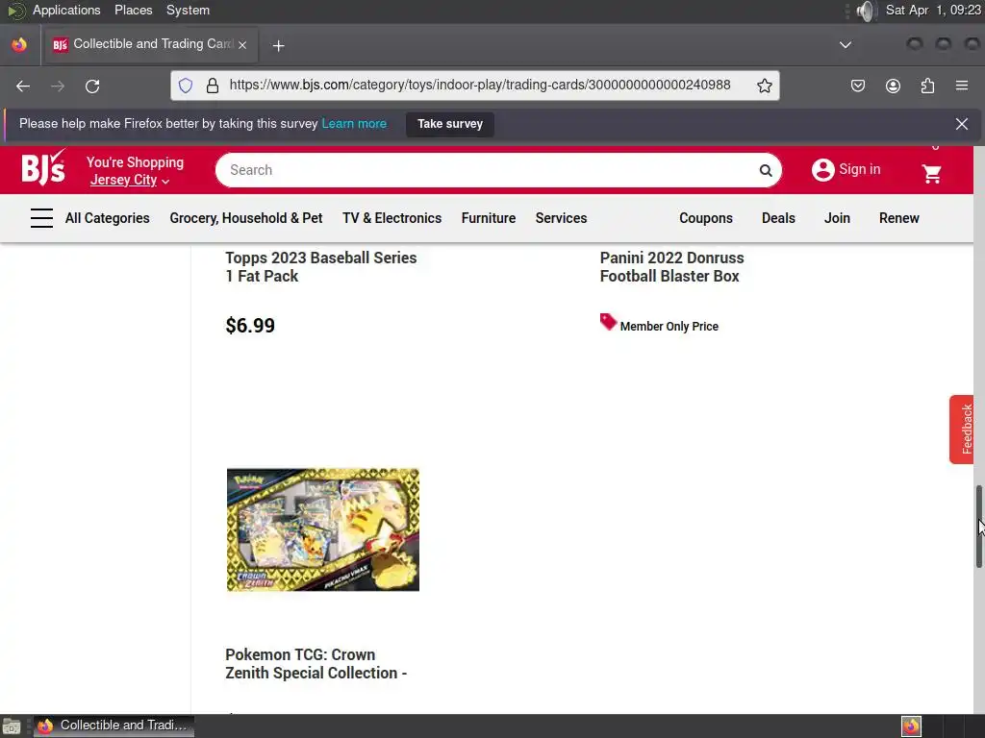Click the Join link

click(837, 218)
